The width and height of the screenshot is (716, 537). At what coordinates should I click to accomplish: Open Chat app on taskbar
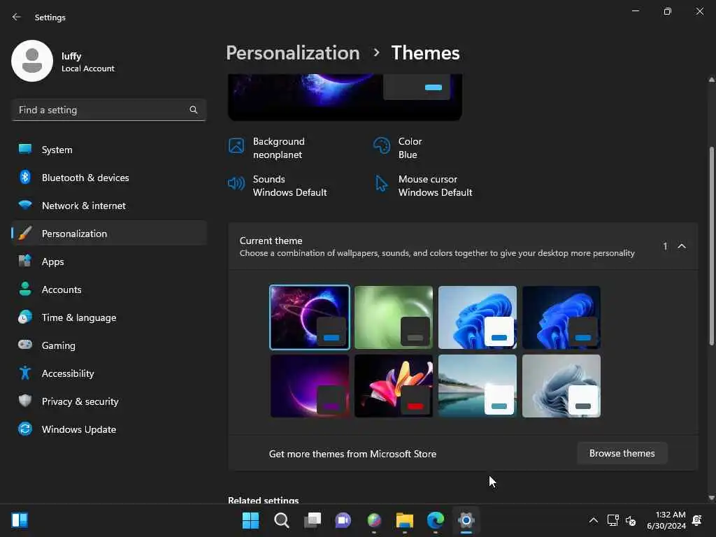(x=343, y=520)
